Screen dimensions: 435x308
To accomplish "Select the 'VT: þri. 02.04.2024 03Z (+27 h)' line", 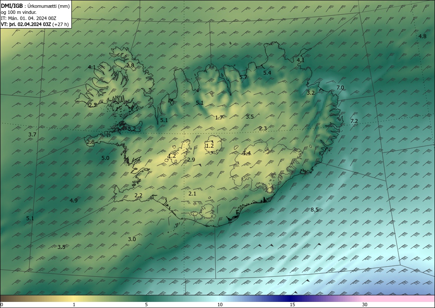I will (35, 24).
